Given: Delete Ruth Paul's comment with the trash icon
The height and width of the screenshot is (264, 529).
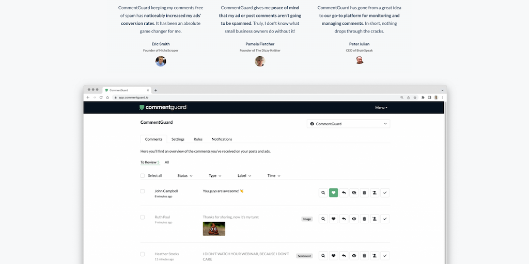Looking at the screenshot, I should [x=364, y=219].
